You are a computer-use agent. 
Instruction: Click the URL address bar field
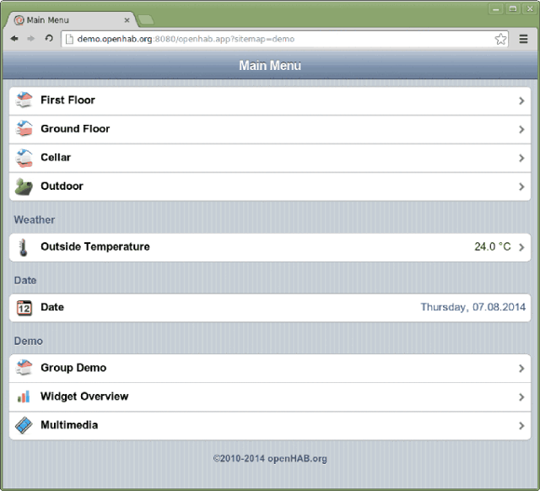pos(285,39)
